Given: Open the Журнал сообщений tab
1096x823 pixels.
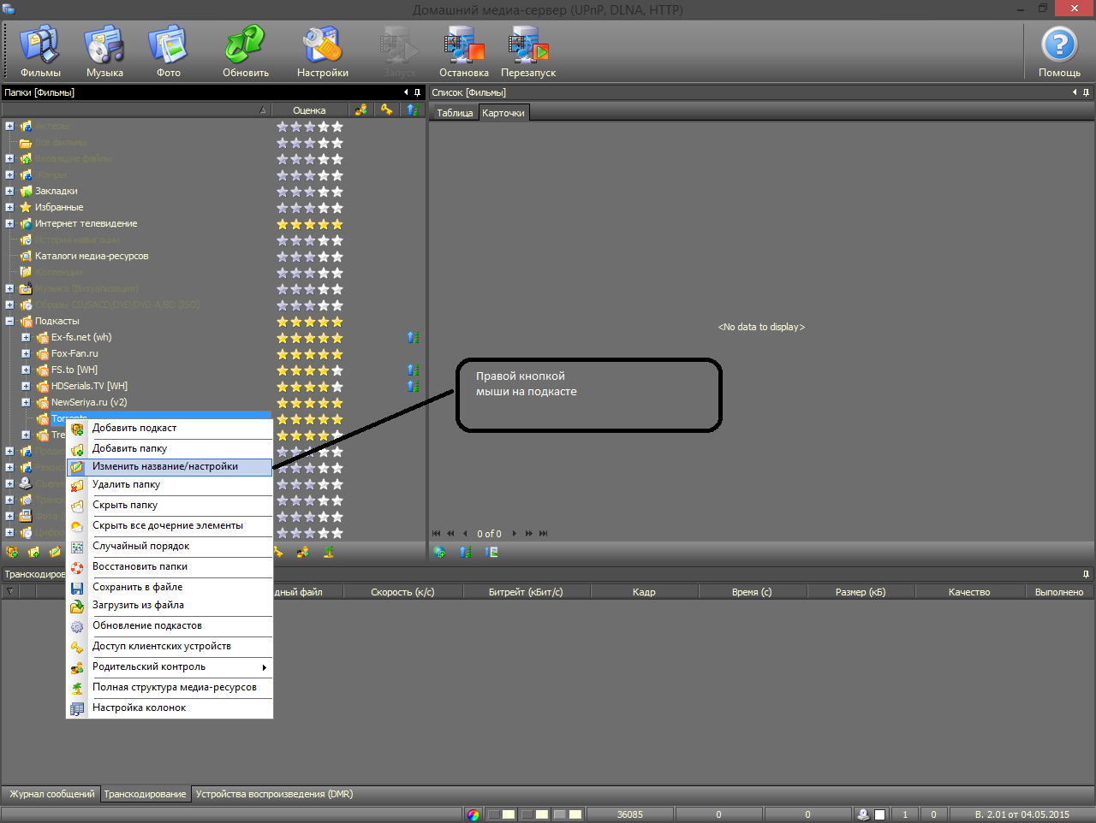Looking at the screenshot, I should tap(51, 794).
